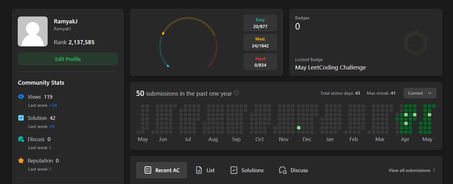Click the 50 submissions in past year text
Screen dimensions: 453x184
click(x=184, y=93)
